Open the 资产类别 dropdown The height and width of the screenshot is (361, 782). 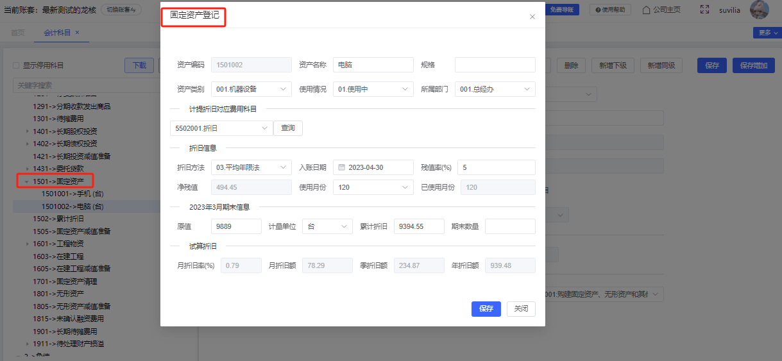[251, 89]
